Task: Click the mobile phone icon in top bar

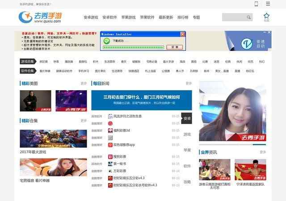Action: tap(256, 4)
